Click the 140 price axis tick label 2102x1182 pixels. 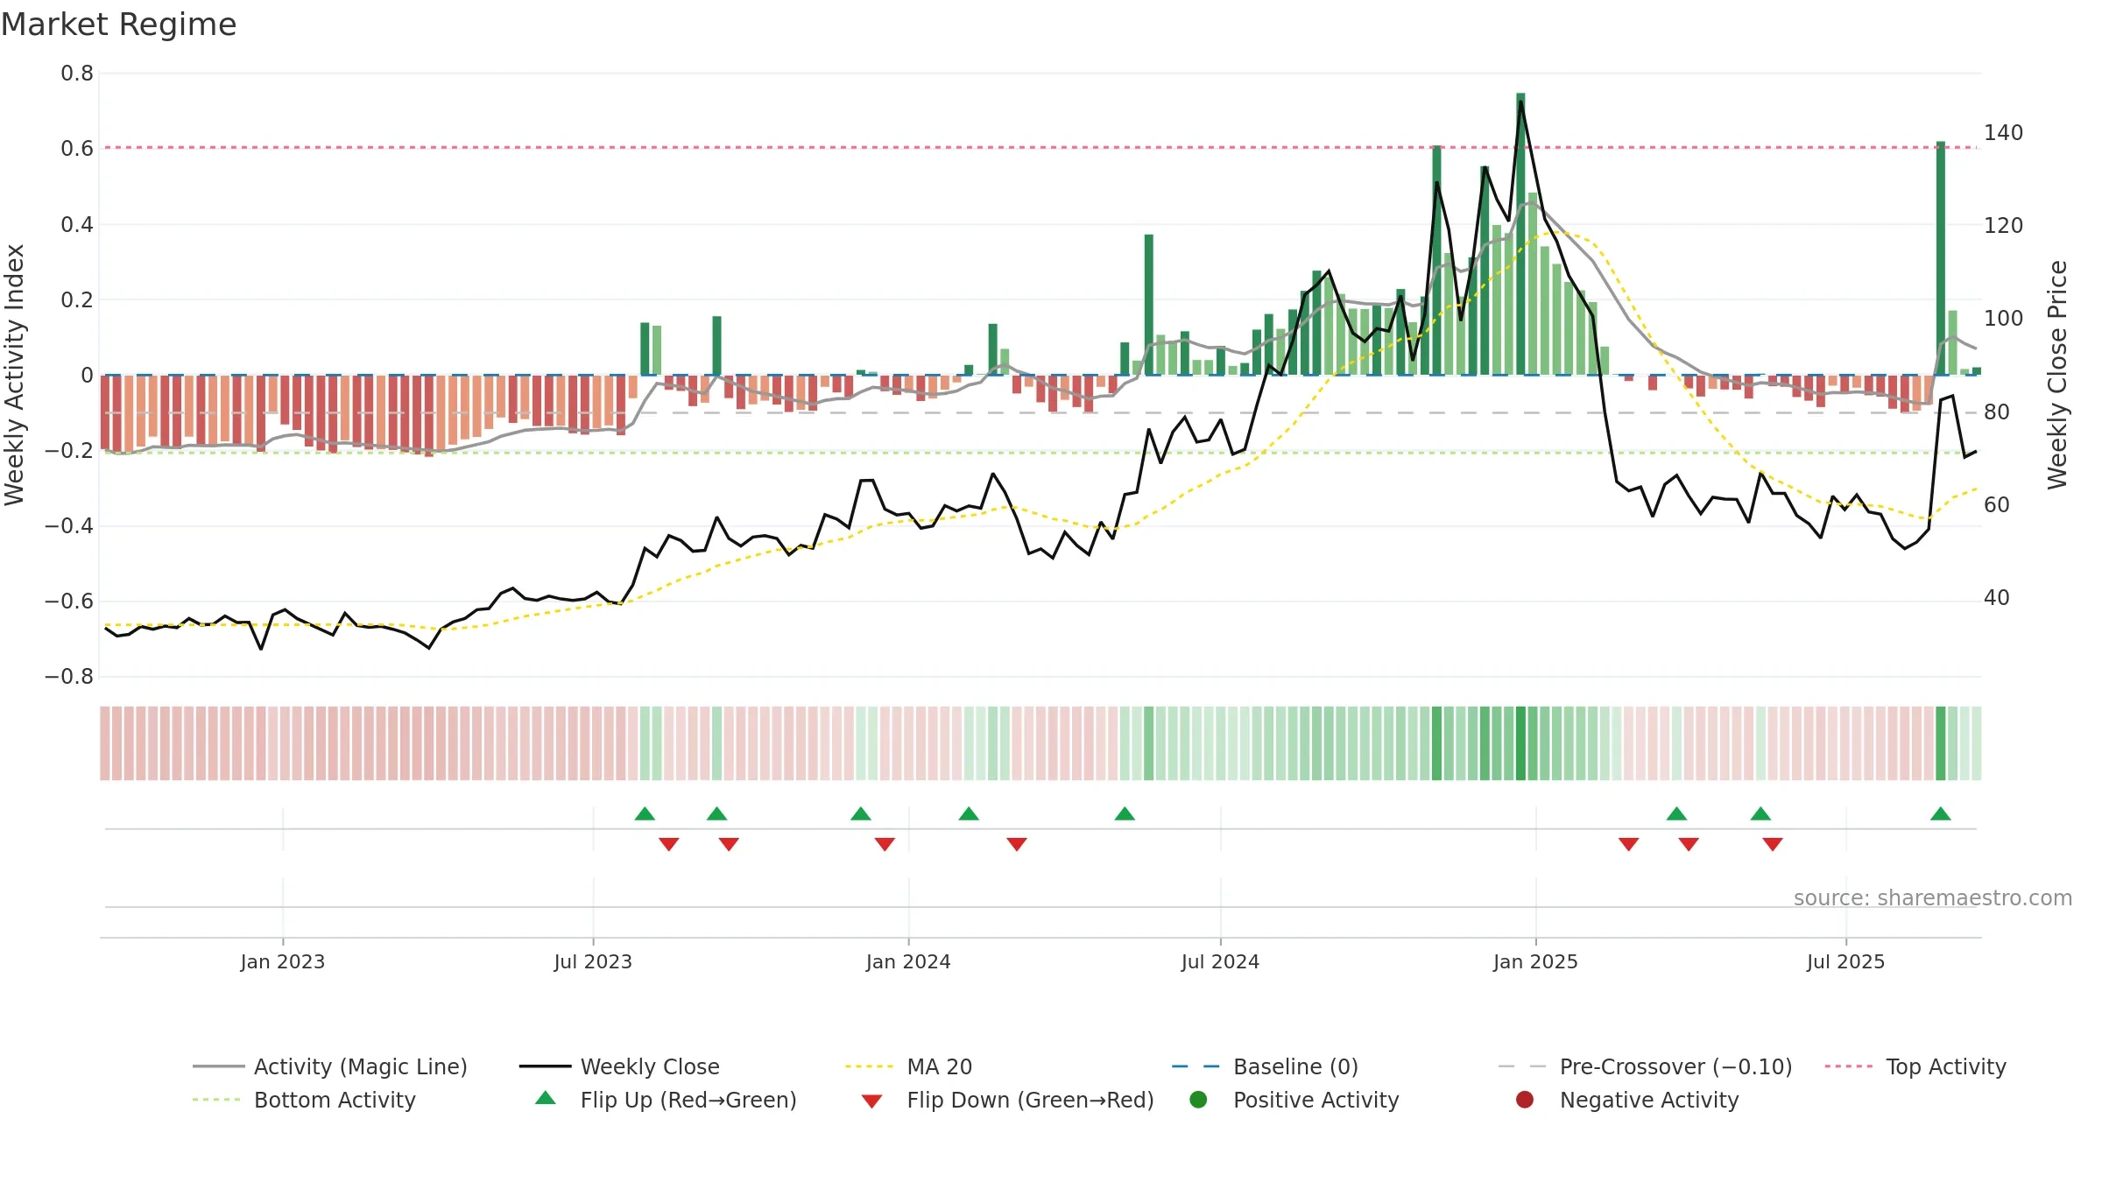[2004, 133]
